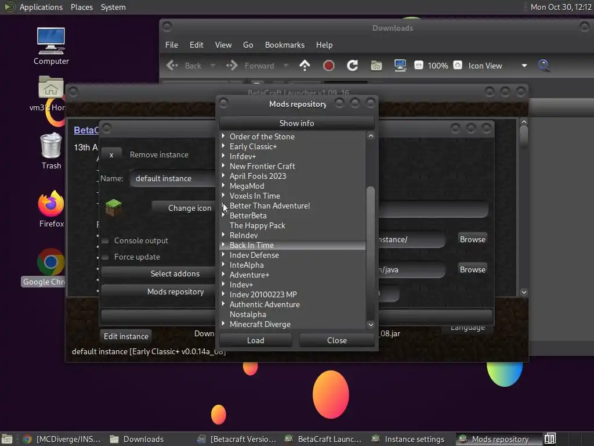Open the Places panel menu
Screen dimensions: 594x446
click(x=81, y=7)
